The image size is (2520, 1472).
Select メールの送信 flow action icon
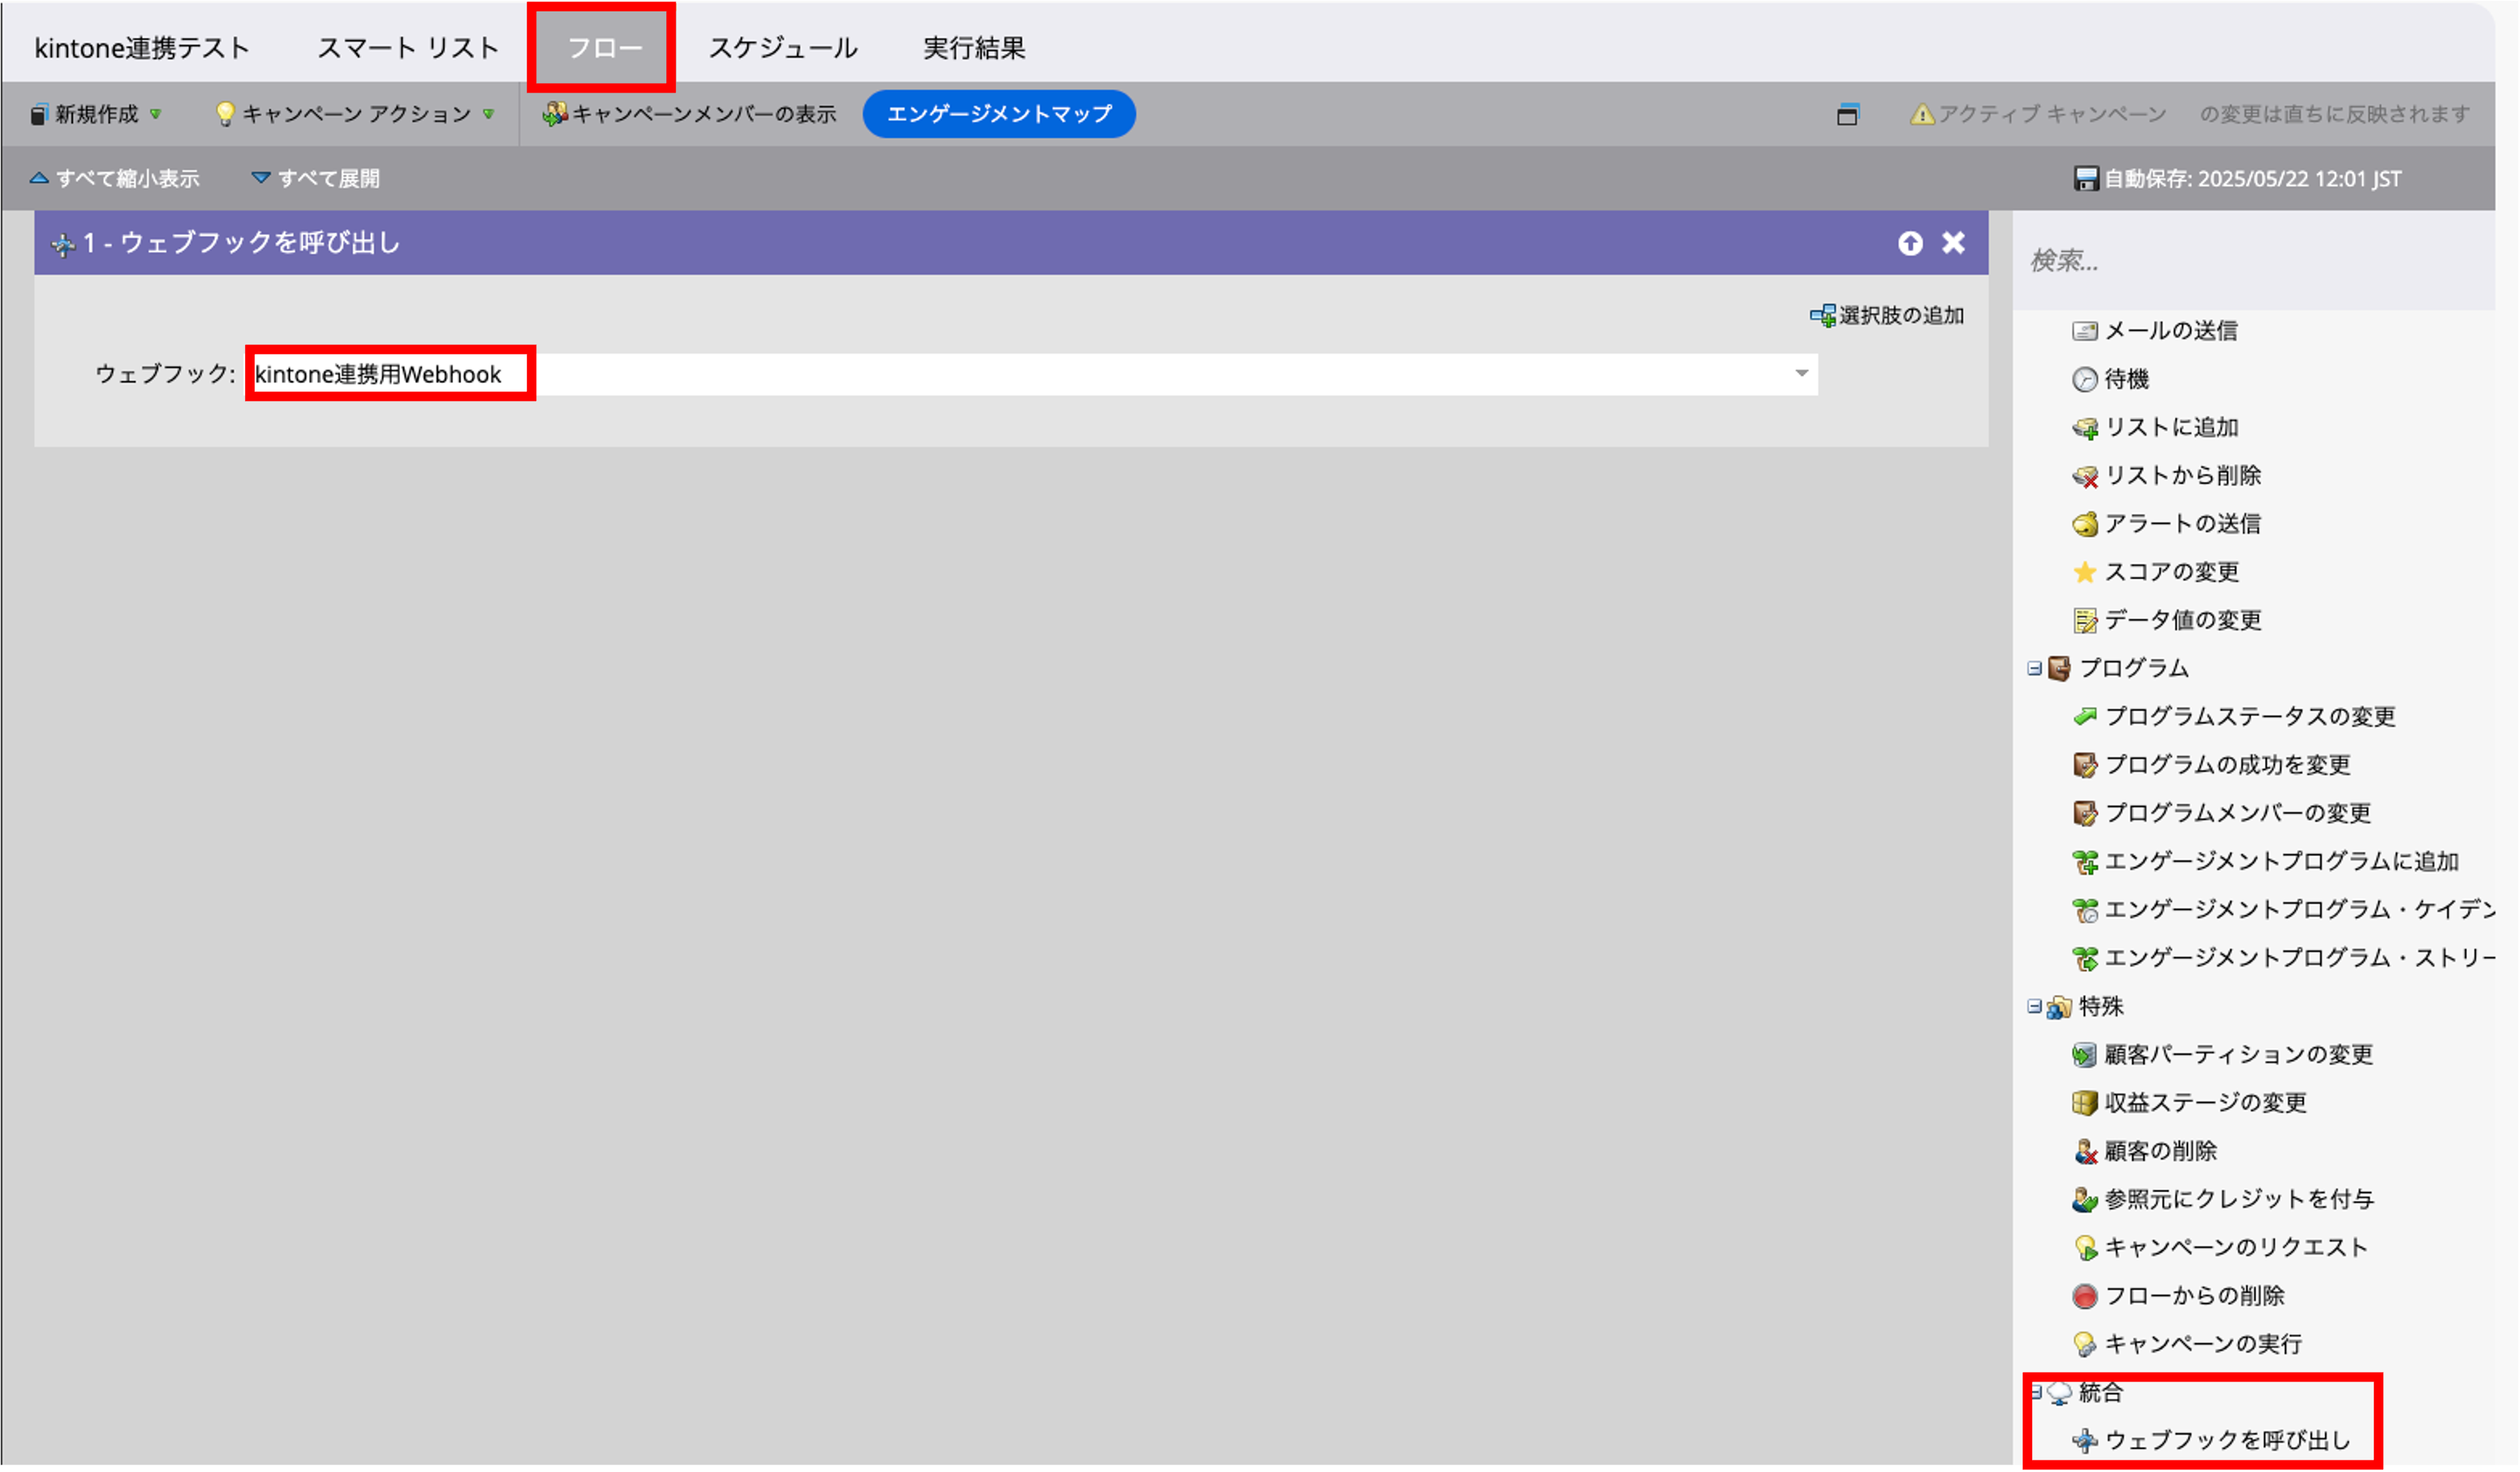click(x=2084, y=331)
